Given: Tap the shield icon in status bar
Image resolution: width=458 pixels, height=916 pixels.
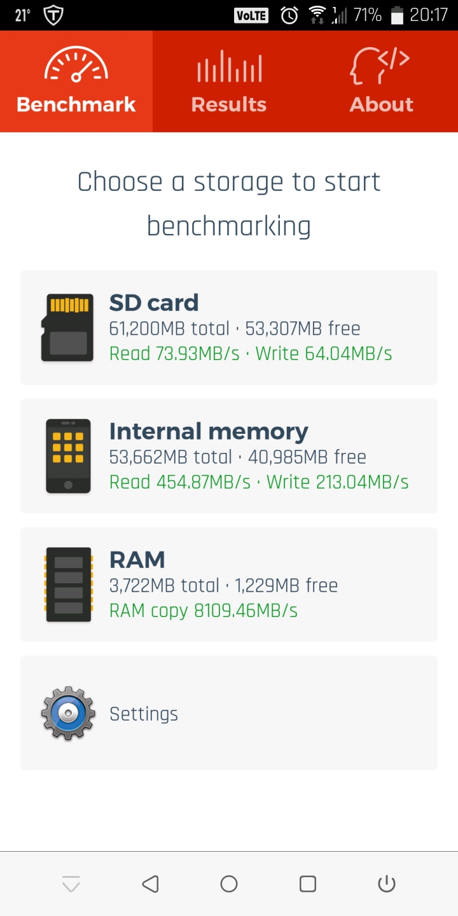Looking at the screenshot, I should [x=53, y=16].
